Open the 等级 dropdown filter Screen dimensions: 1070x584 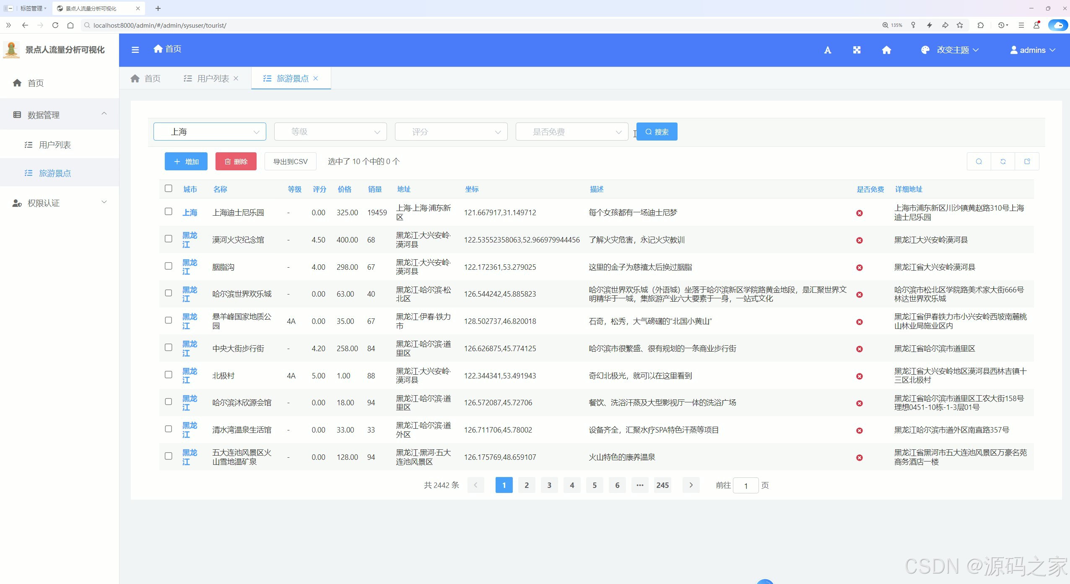tap(330, 131)
